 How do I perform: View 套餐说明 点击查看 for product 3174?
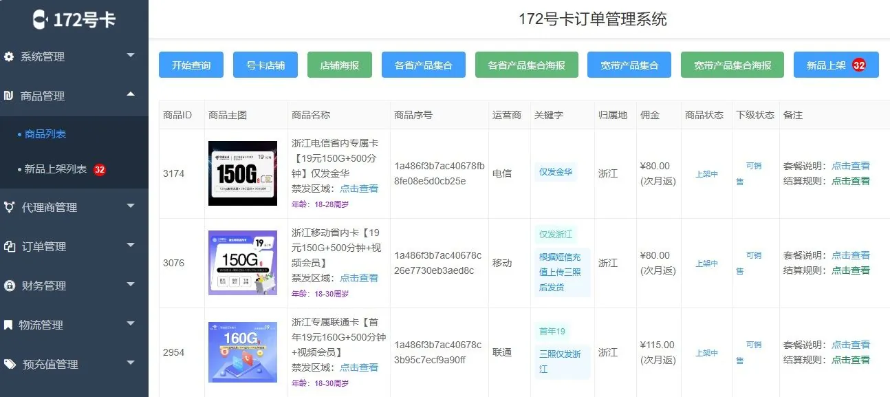(851, 166)
